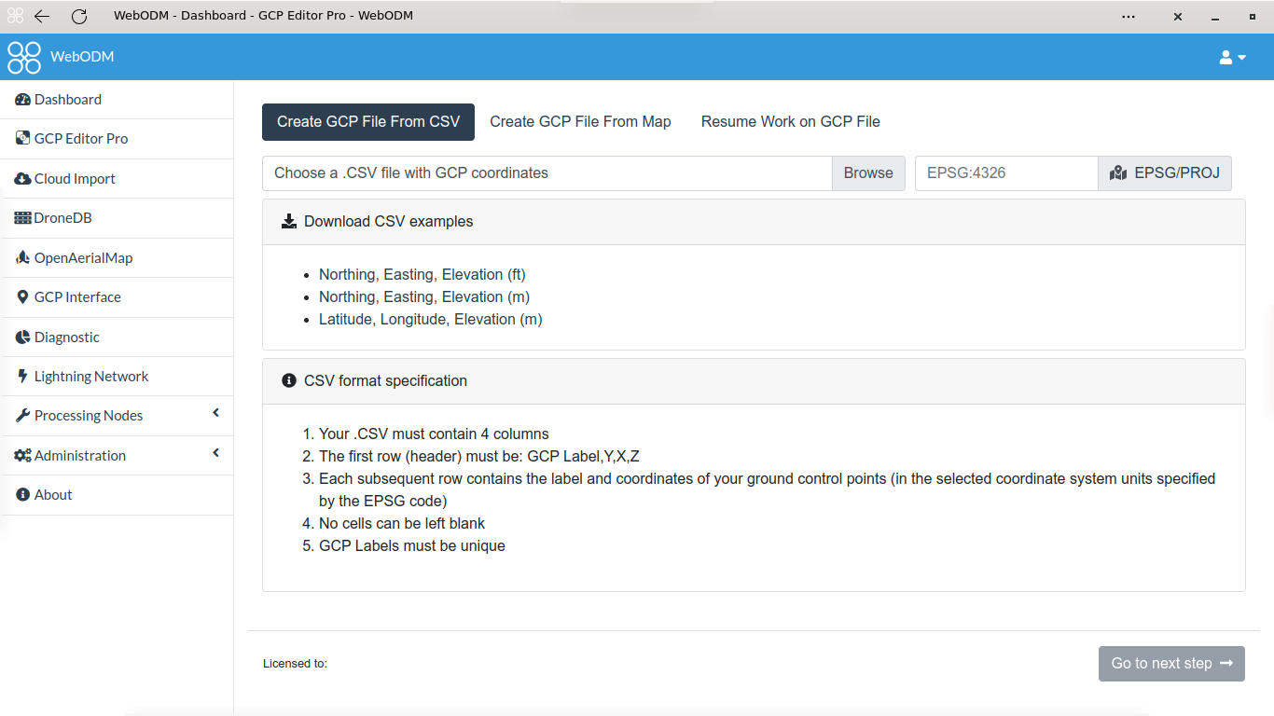The image size is (1274, 716).
Task: Open the Resume Work on GCP File tab
Action: tap(791, 122)
